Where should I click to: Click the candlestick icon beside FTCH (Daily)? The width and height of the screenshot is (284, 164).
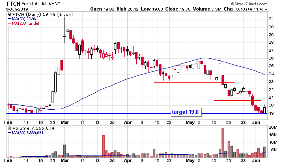[x=10, y=15]
